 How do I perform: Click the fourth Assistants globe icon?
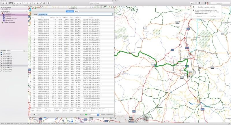44,3
